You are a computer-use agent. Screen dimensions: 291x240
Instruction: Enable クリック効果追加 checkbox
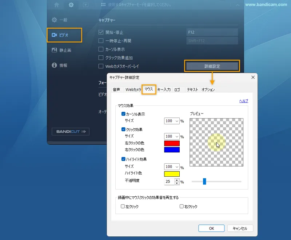tap(101, 58)
